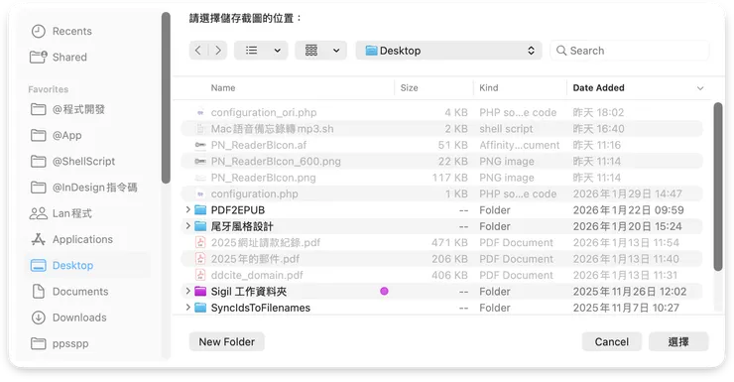This screenshot has width=734, height=382.
Task: Click configuration_ori.php file row
Action: pos(441,112)
